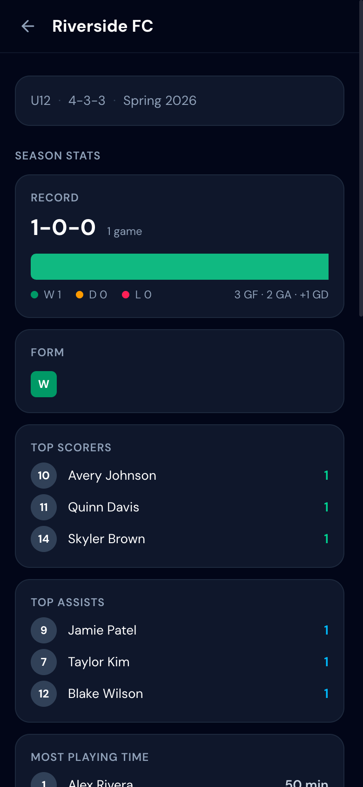Click the green wins legend dot
The image size is (363, 787).
(34, 295)
